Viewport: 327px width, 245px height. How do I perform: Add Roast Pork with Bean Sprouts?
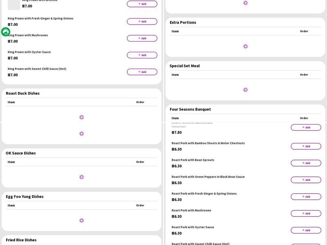pos(306,163)
